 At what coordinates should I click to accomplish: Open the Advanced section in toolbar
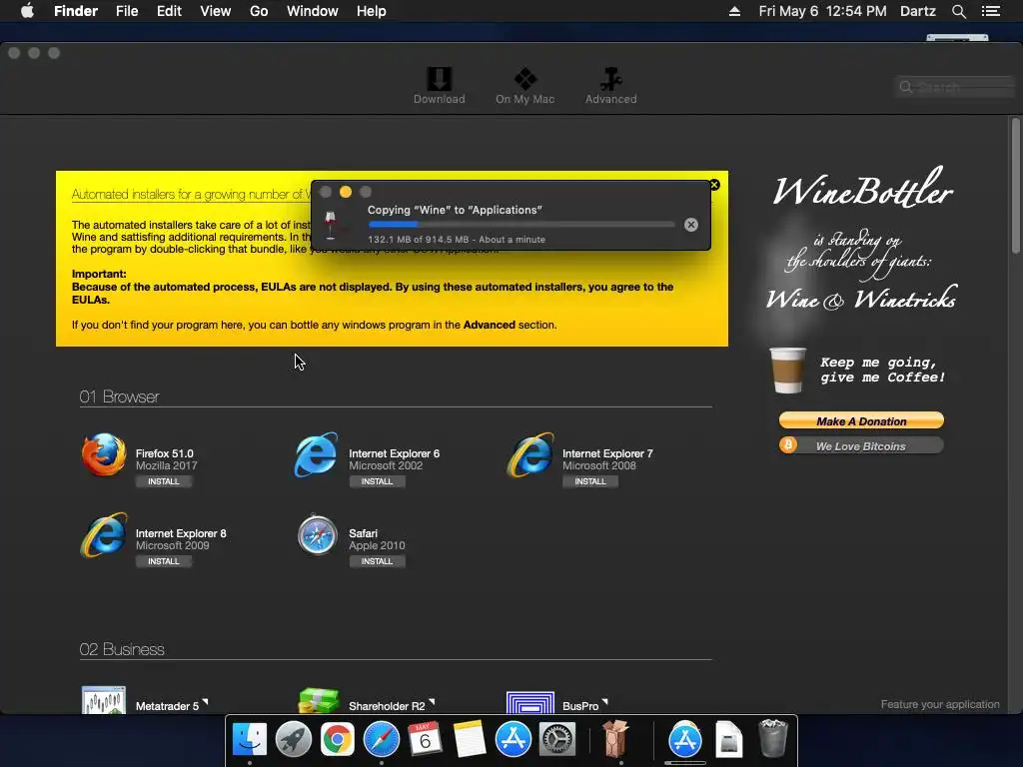610,86
